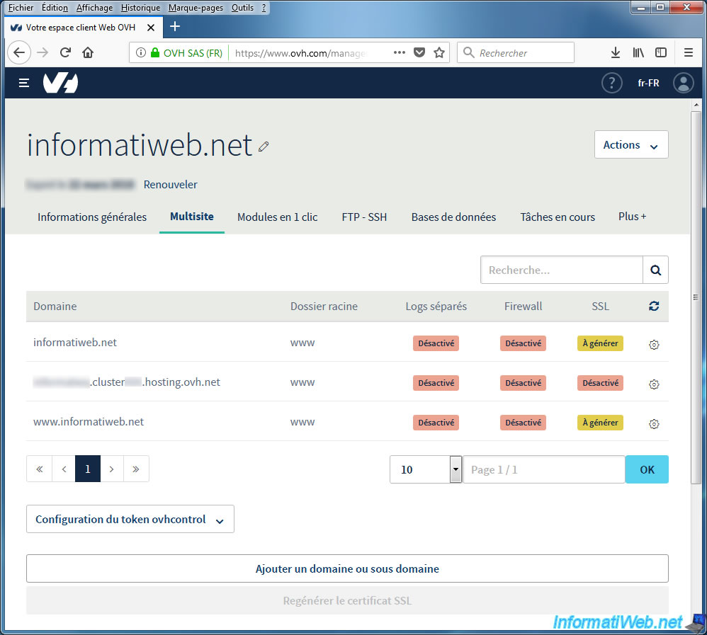Open gear settings for the cluster hosting.ovh.net row
707x635 pixels.
point(654,384)
